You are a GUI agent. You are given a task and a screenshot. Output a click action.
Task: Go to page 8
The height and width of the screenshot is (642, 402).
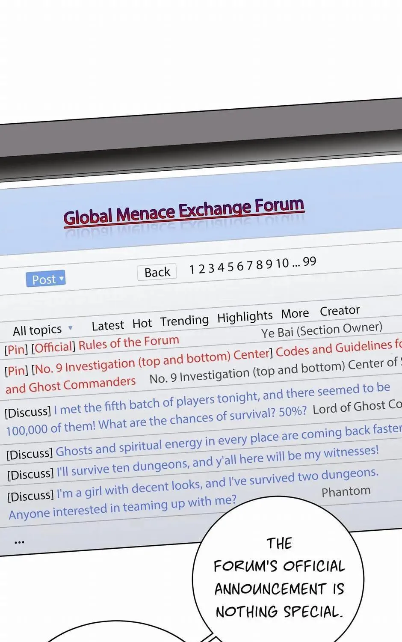pyautogui.click(x=259, y=265)
